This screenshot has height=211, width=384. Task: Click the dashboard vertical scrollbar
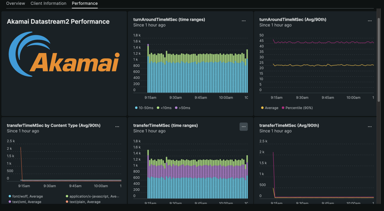(379, 61)
